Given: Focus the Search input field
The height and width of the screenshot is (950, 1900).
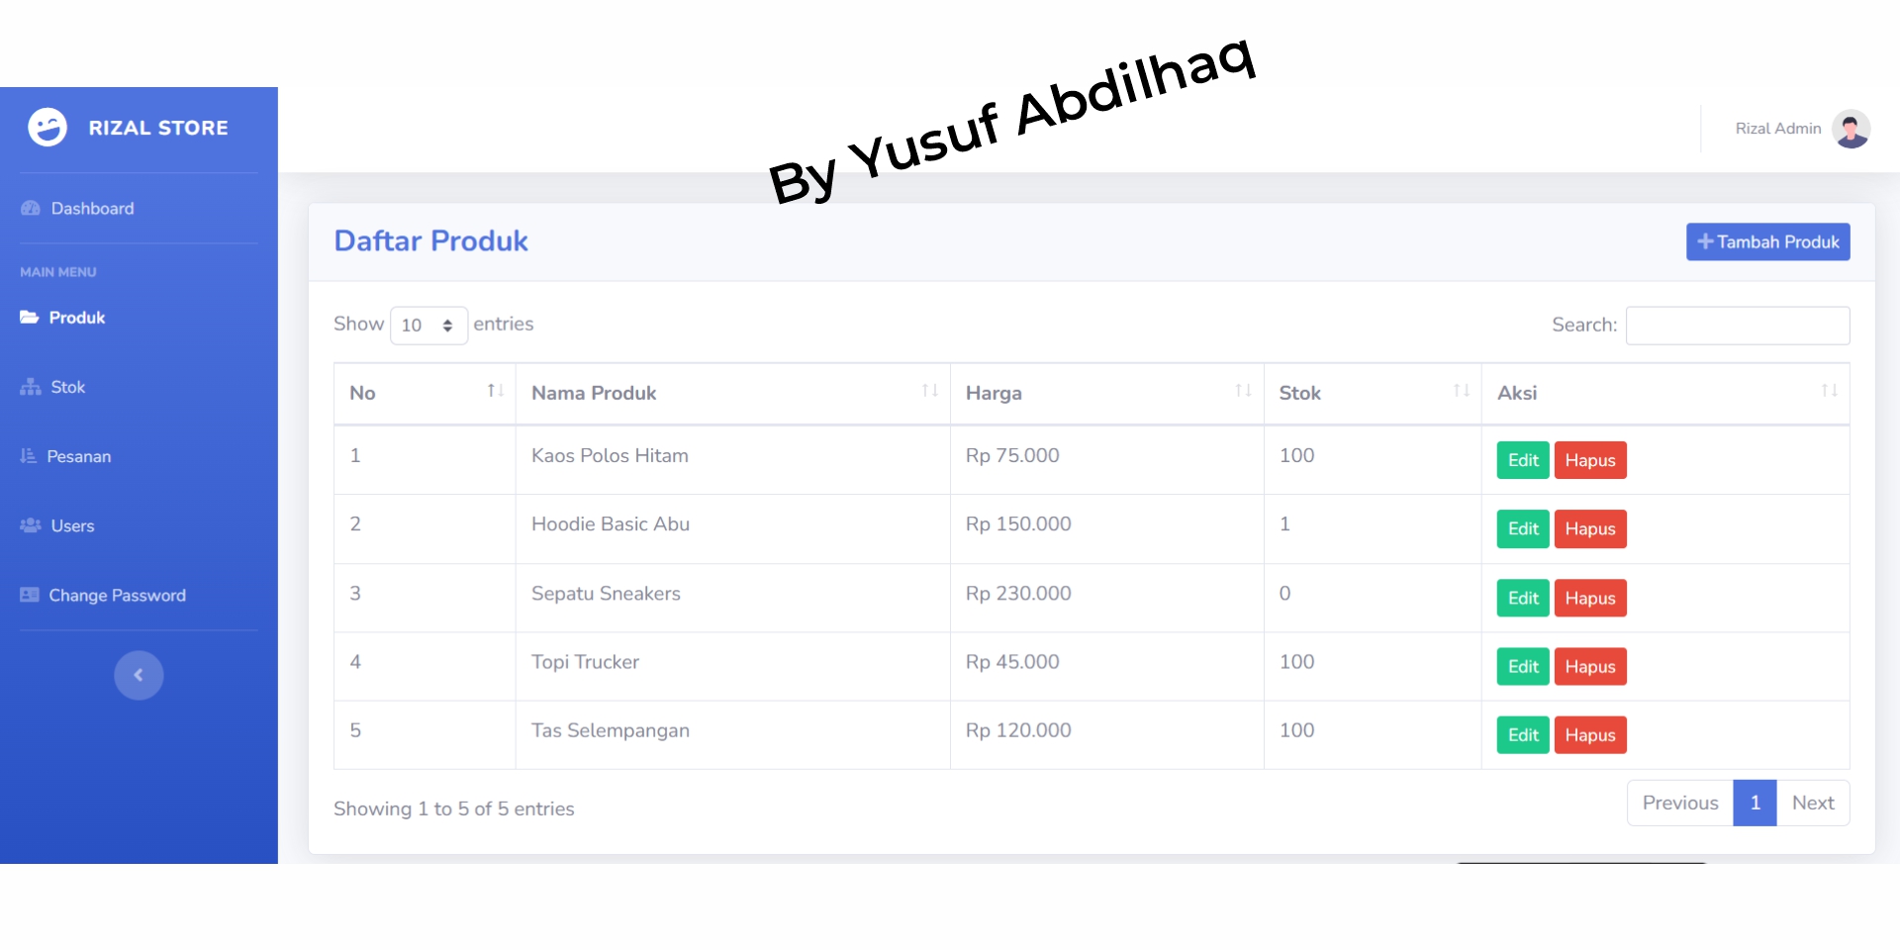Looking at the screenshot, I should (1737, 326).
